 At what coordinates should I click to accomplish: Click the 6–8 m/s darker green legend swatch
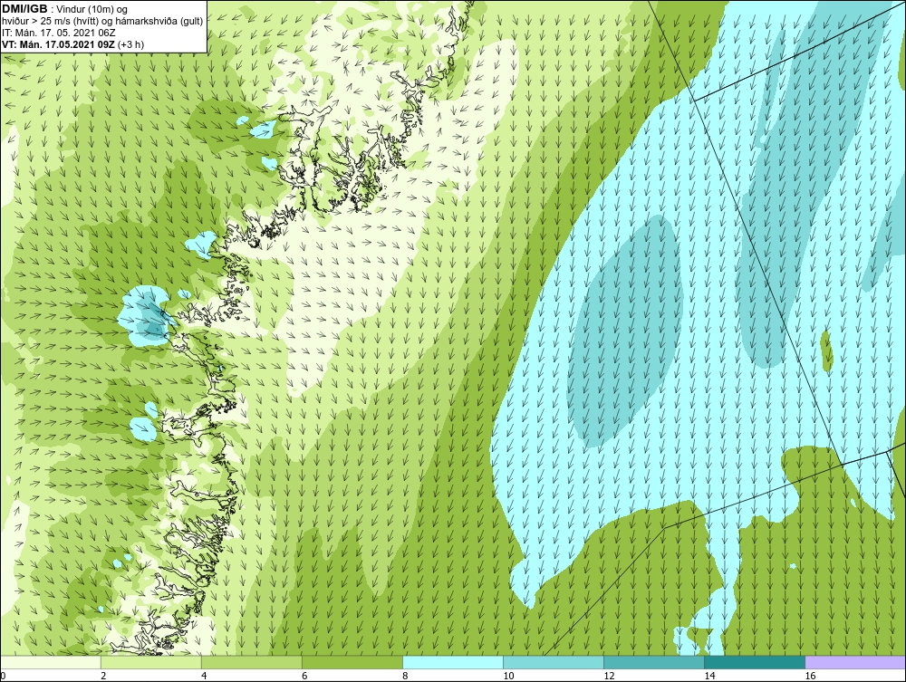352,662
